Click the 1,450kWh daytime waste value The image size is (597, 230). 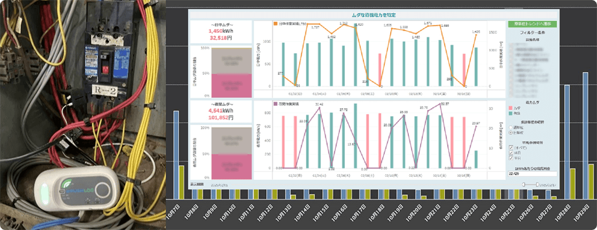click(220, 31)
